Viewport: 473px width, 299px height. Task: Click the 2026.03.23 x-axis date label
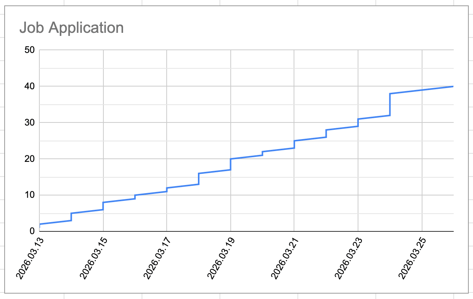click(x=349, y=258)
